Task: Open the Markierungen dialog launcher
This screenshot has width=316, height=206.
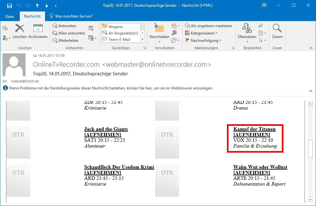Action: (x=233, y=48)
